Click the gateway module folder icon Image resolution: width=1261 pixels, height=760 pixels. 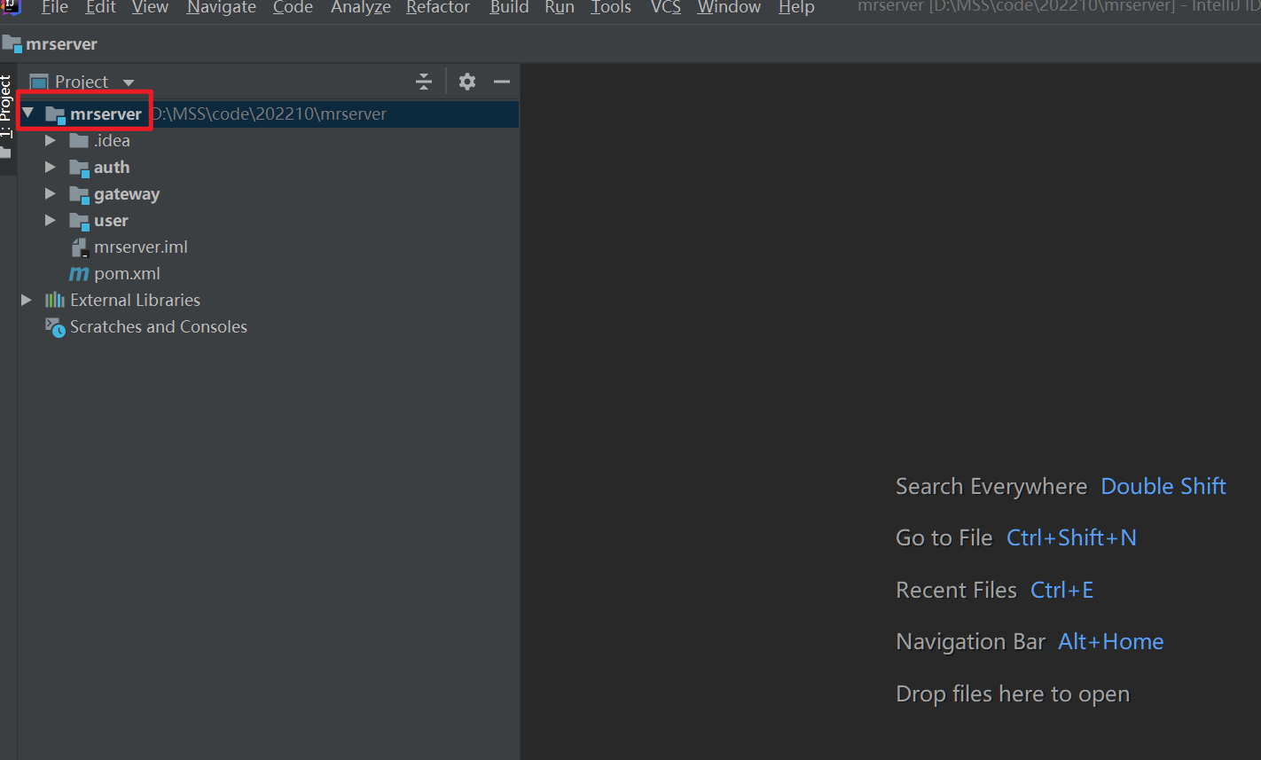coord(80,194)
